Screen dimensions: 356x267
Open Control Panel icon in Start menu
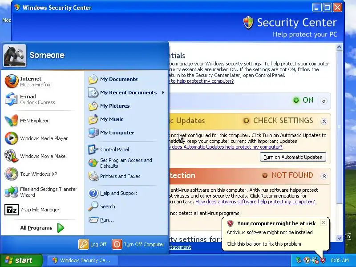[93, 150]
